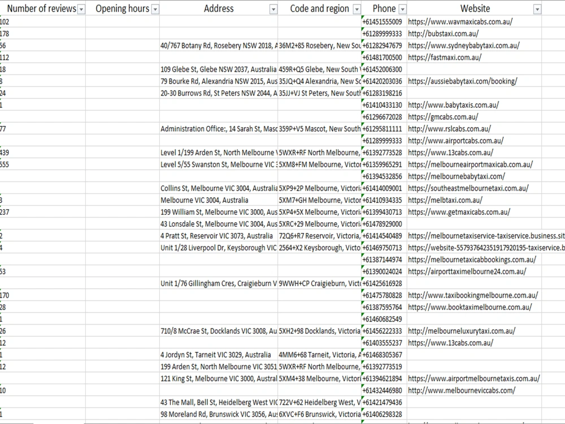The width and height of the screenshot is (565, 424).
Task: Select code cell 72Q6+R7 Reservoir
Action: pos(320,236)
